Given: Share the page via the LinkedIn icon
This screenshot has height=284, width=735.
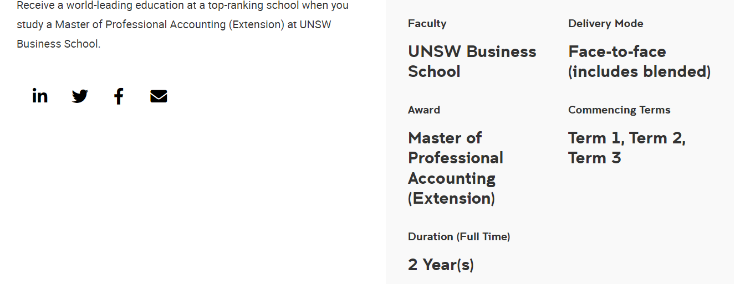Looking at the screenshot, I should [x=40, y=96].
